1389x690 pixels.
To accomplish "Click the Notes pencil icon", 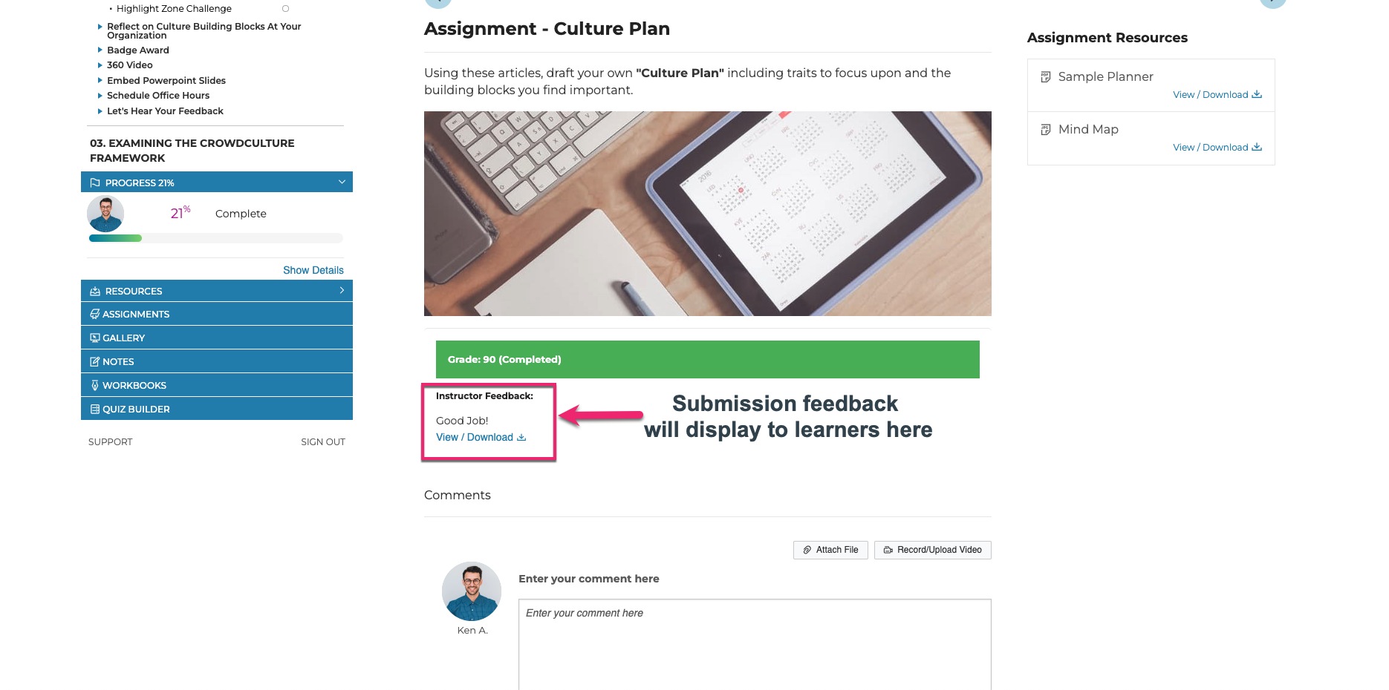I will pyautogui.click(x=94, y=362).
